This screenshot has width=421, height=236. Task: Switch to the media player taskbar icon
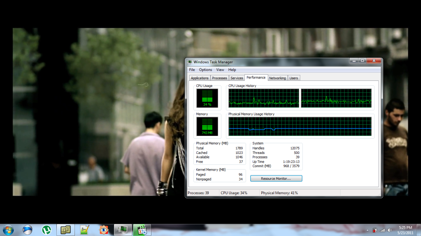coord(142,230)
